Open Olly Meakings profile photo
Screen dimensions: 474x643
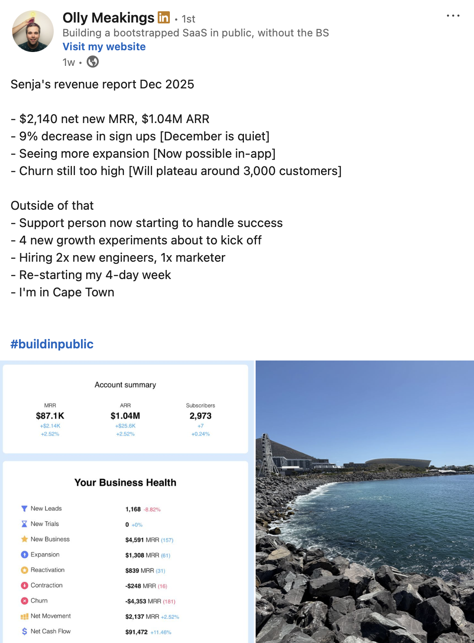pyautogui.click(x=33, y=31)
